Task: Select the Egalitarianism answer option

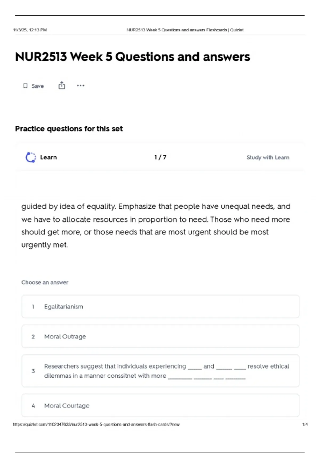Action: coord(160,306)
